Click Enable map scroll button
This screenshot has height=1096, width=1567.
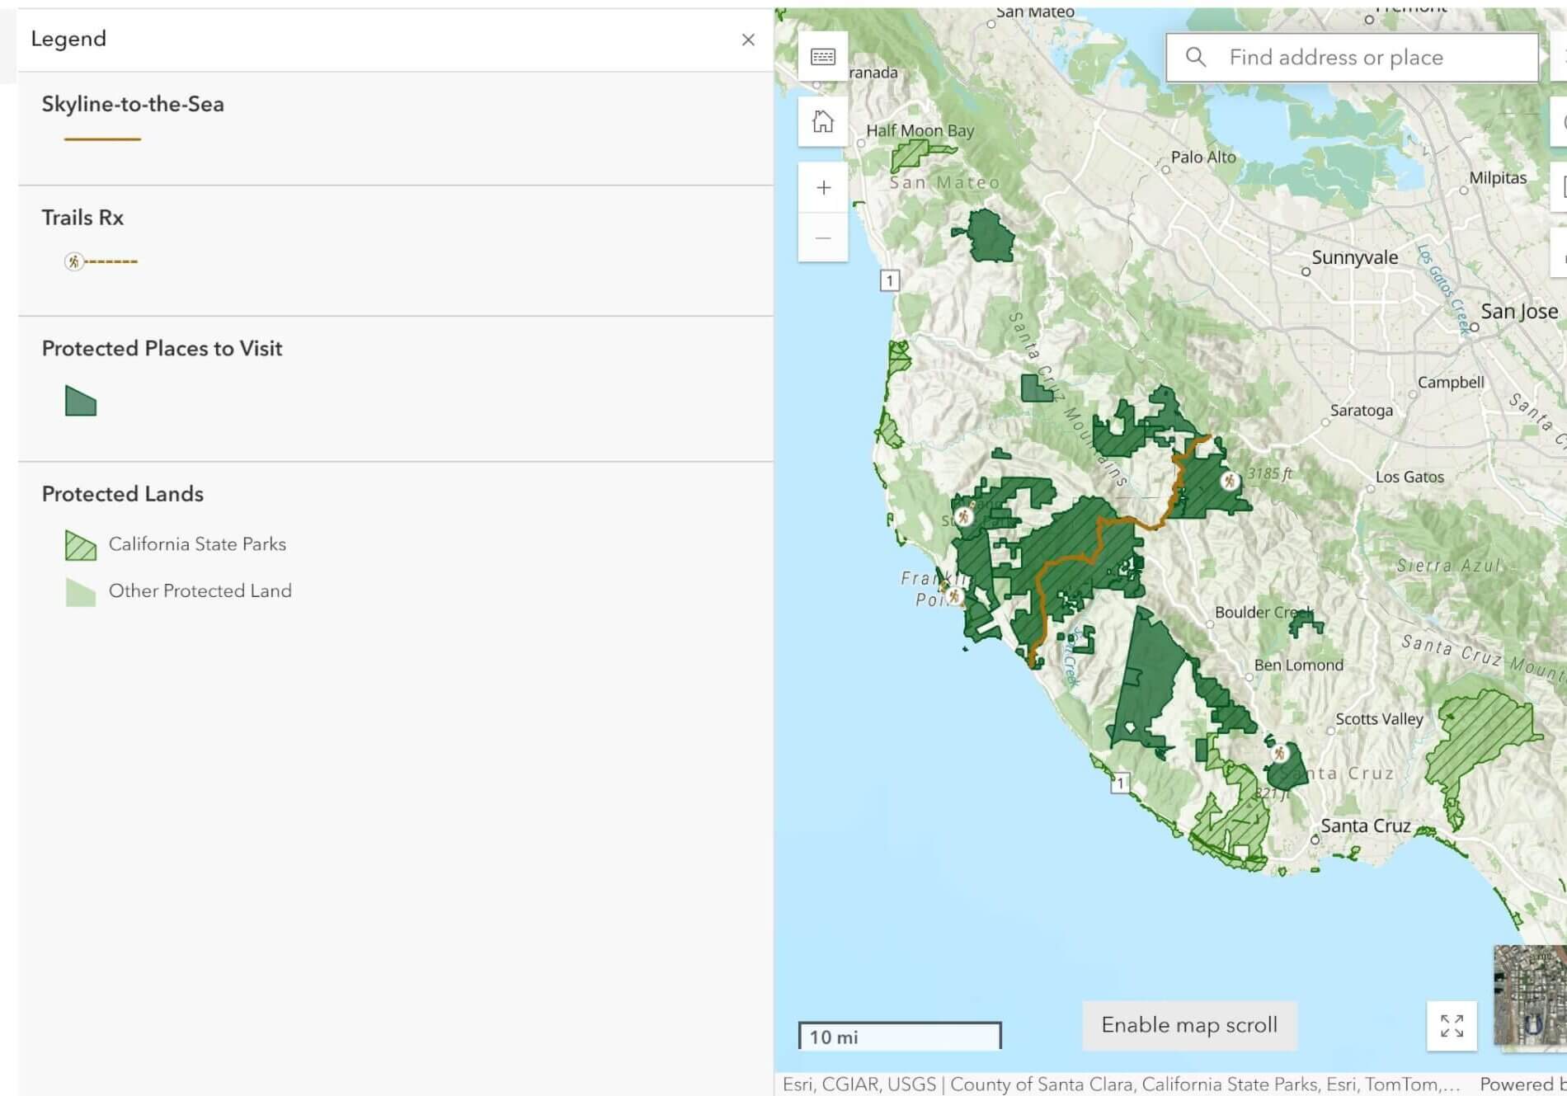pyautogui.click(x=1189, y=1025)
